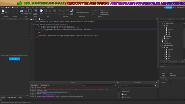Collapse the Boat model under ReplicatedStorage

[162, 47]
